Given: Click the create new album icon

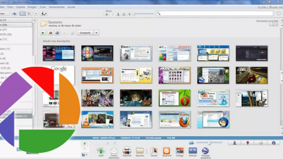Looking at the screenshot, I should tap(14, 14).
